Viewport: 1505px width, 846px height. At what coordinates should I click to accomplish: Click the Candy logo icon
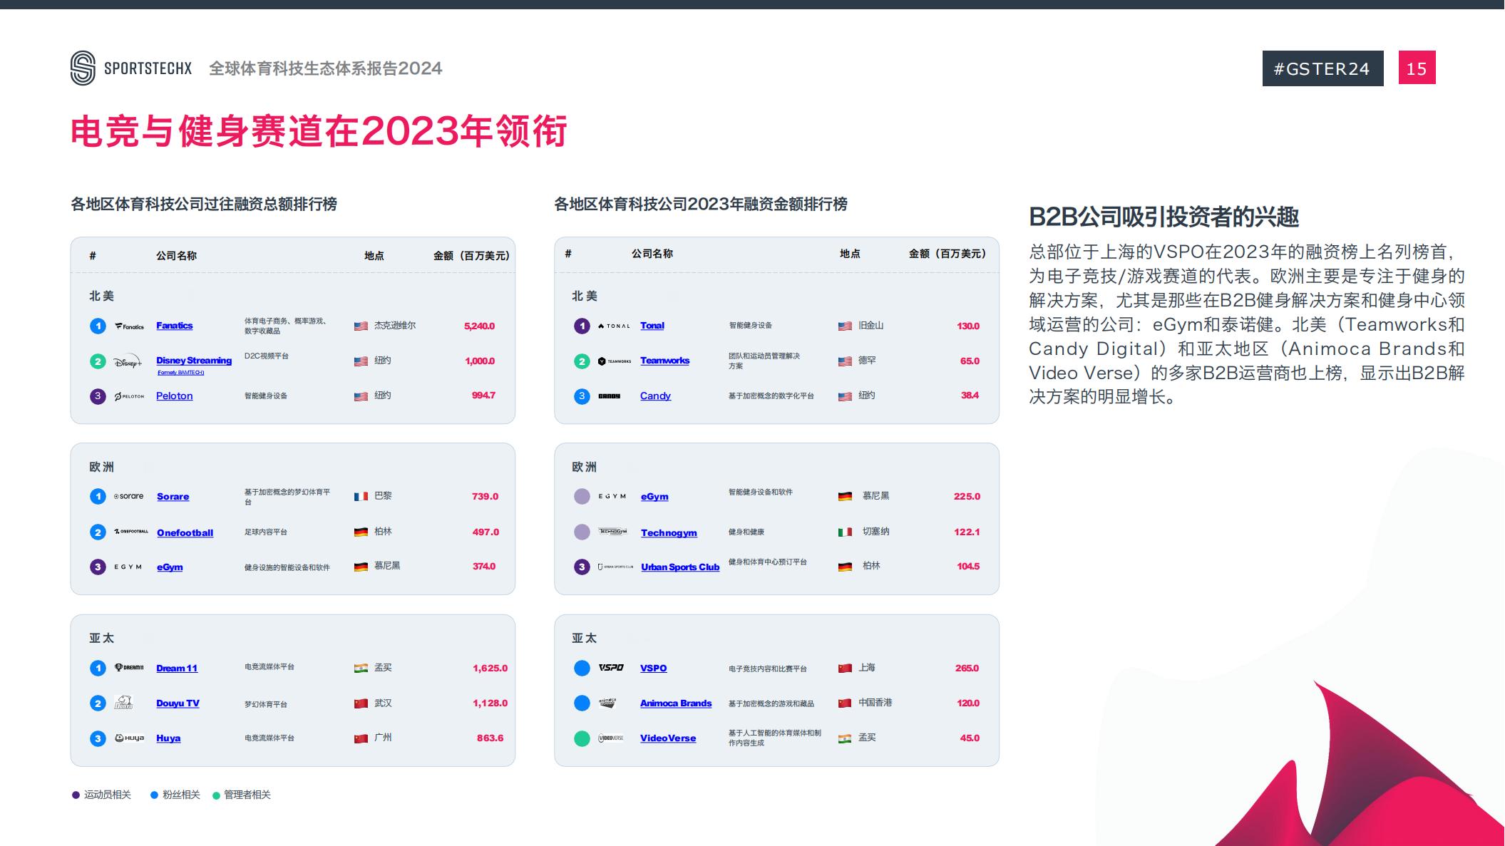click(x=609, y=396)
